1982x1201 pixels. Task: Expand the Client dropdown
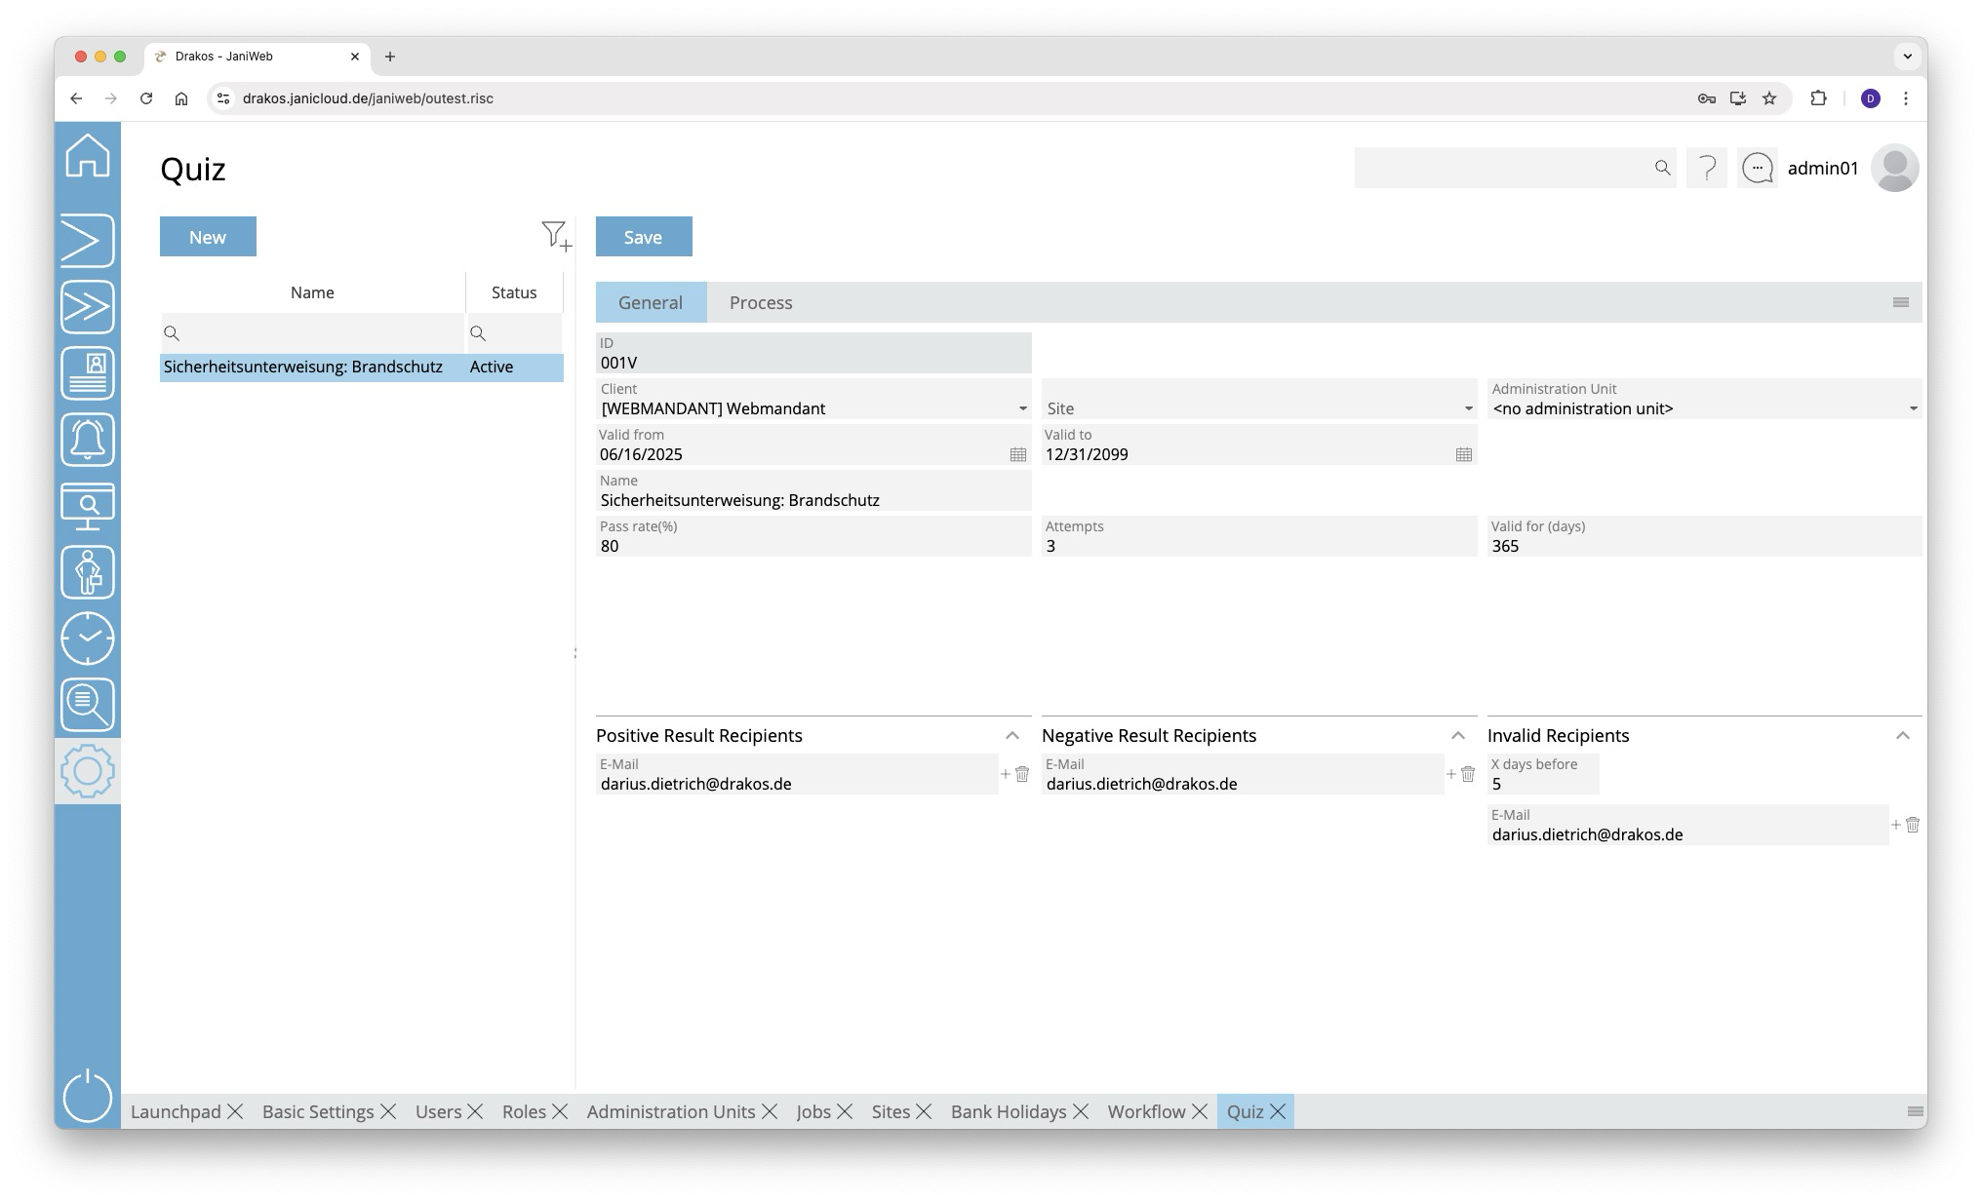[x=1022, y=408]
